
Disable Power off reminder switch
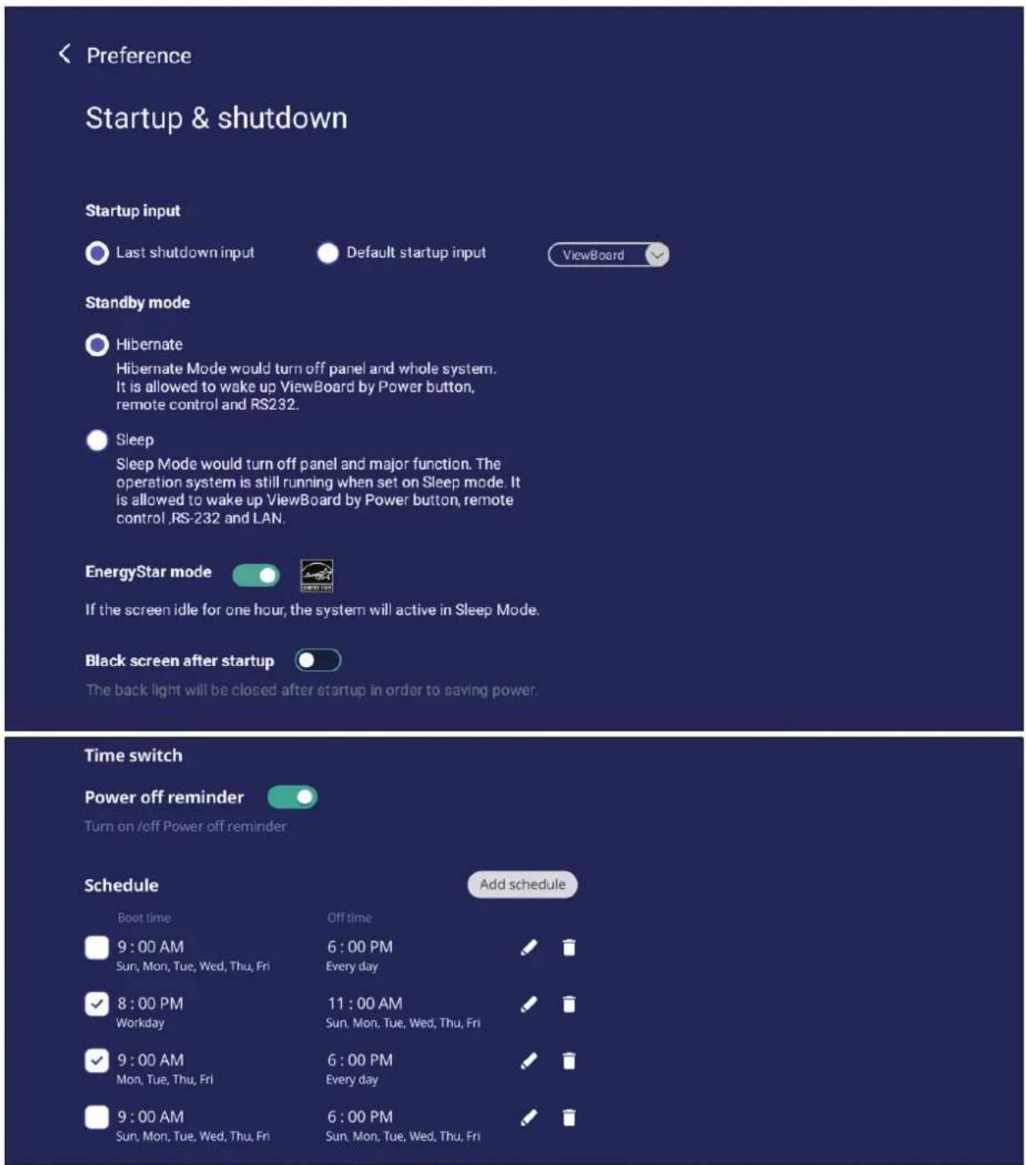[x=293, y=797]
